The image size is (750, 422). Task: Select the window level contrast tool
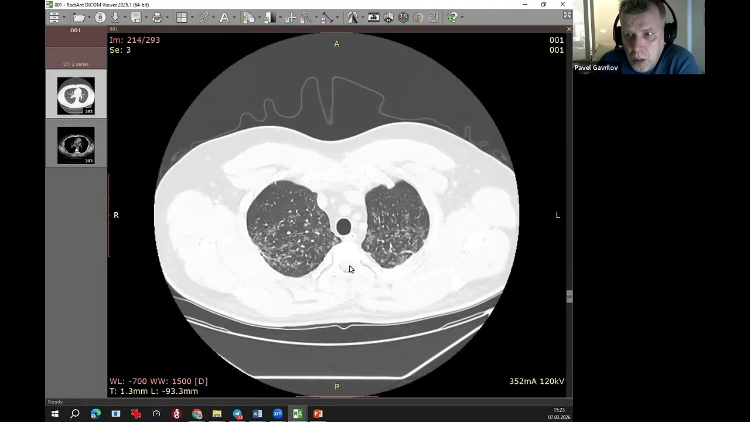click(x=270, y=18)
